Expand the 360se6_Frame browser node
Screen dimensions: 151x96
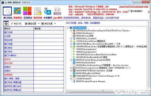pos(71,47)
